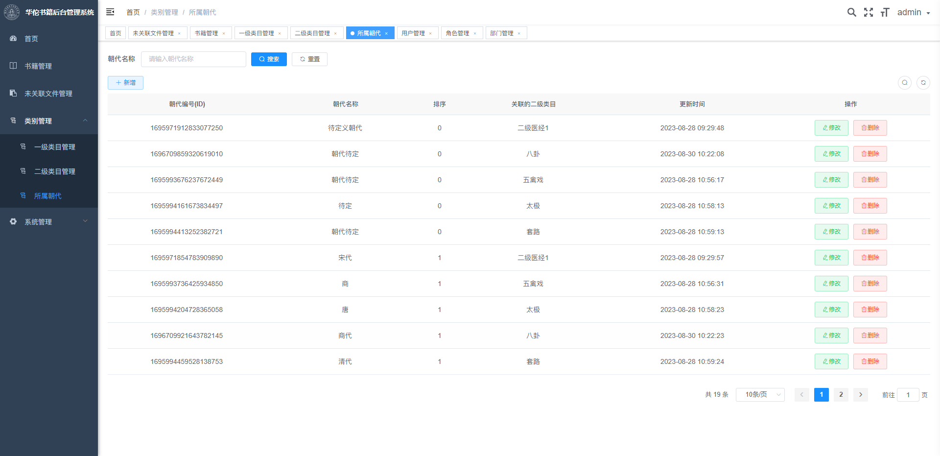Click the 类别管理 breadcrumb text
This screenshot has height=456, width=940.
pos(164,12)
